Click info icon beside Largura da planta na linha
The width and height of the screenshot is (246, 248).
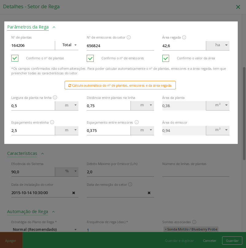pos(55,97)
